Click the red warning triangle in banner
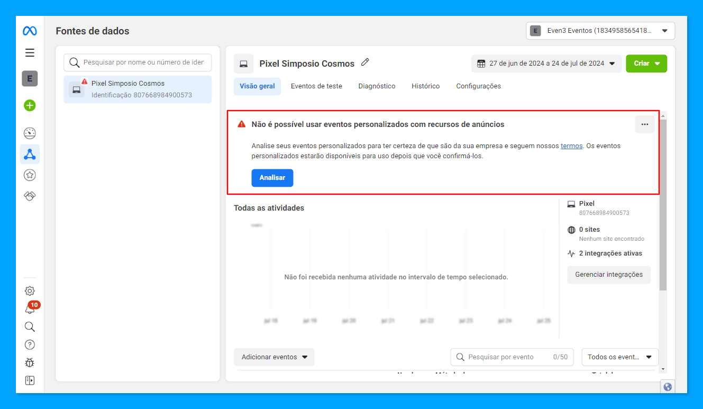Image resolution: width=703 pixels, height=409 pixels. [x=242, y=124]
